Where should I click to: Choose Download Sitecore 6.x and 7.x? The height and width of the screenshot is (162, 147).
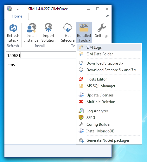tap(109, 70)
